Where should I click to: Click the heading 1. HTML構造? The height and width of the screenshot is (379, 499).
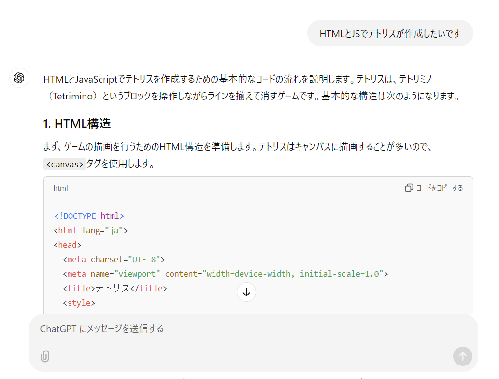77,124
